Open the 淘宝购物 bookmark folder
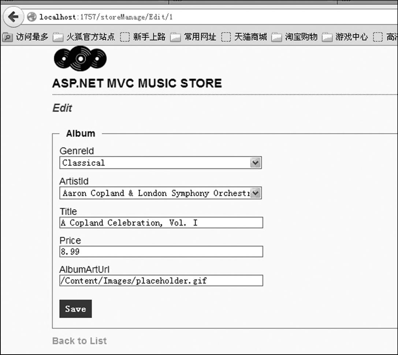398x355 pixels. (294, 37)
